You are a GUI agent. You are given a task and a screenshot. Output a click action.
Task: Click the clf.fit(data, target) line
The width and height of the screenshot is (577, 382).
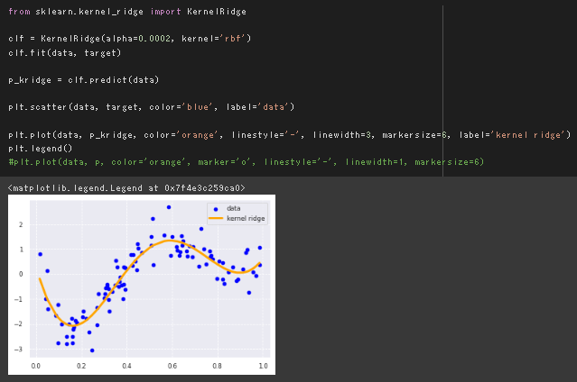[64, 52]
